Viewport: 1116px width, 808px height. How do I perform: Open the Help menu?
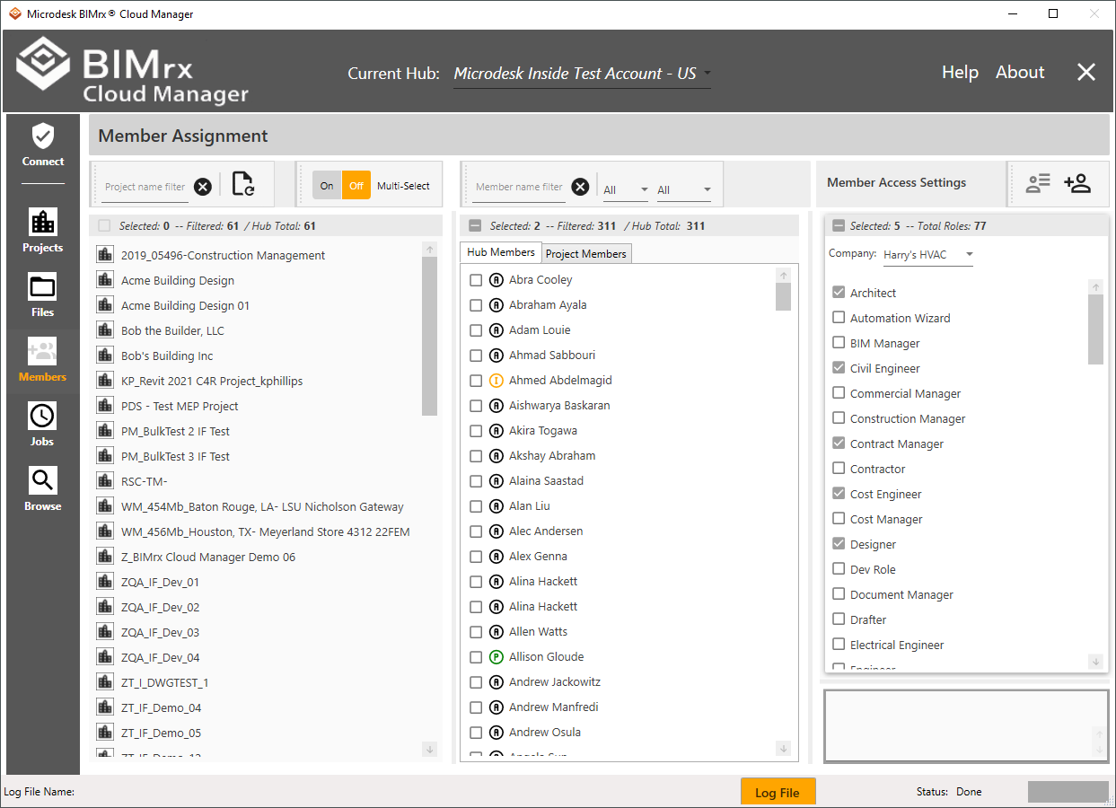(x=960, y=73)
